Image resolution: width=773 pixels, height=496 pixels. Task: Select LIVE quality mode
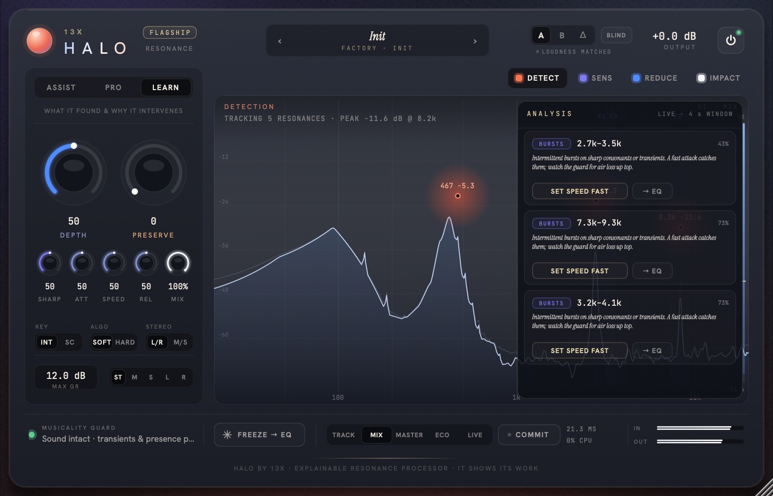475,435
